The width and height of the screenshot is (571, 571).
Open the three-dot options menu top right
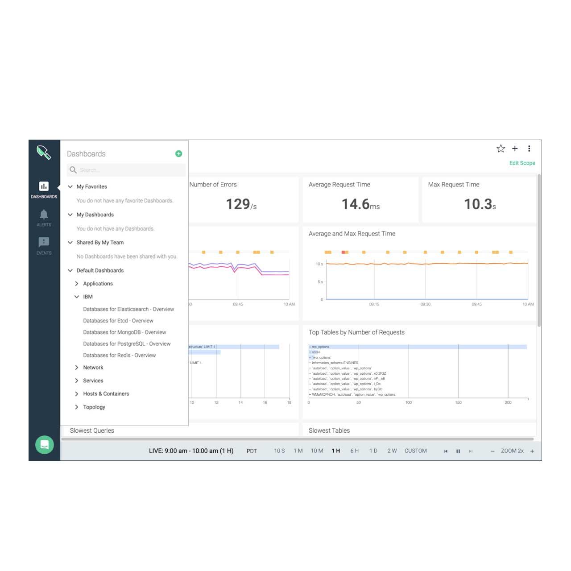[x=530, y=149]
